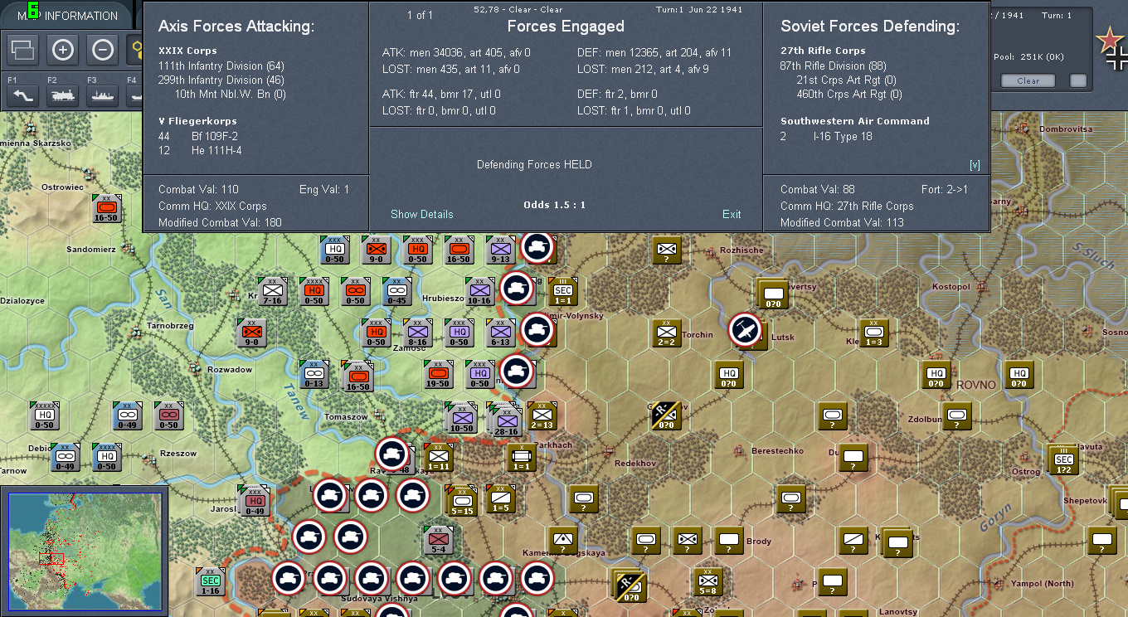Select 87th Rifle Division (88) entry

[834, 66]
